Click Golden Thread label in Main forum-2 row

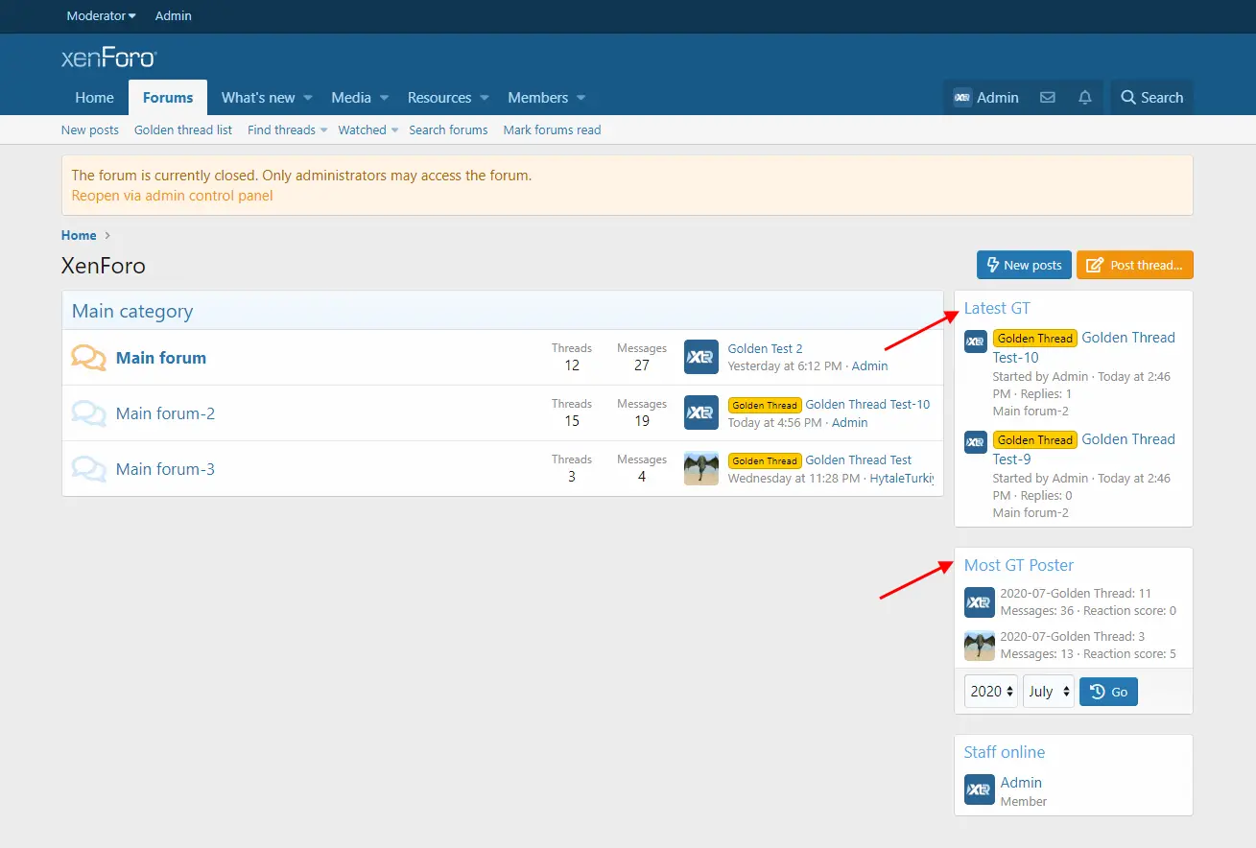point(765,405)
